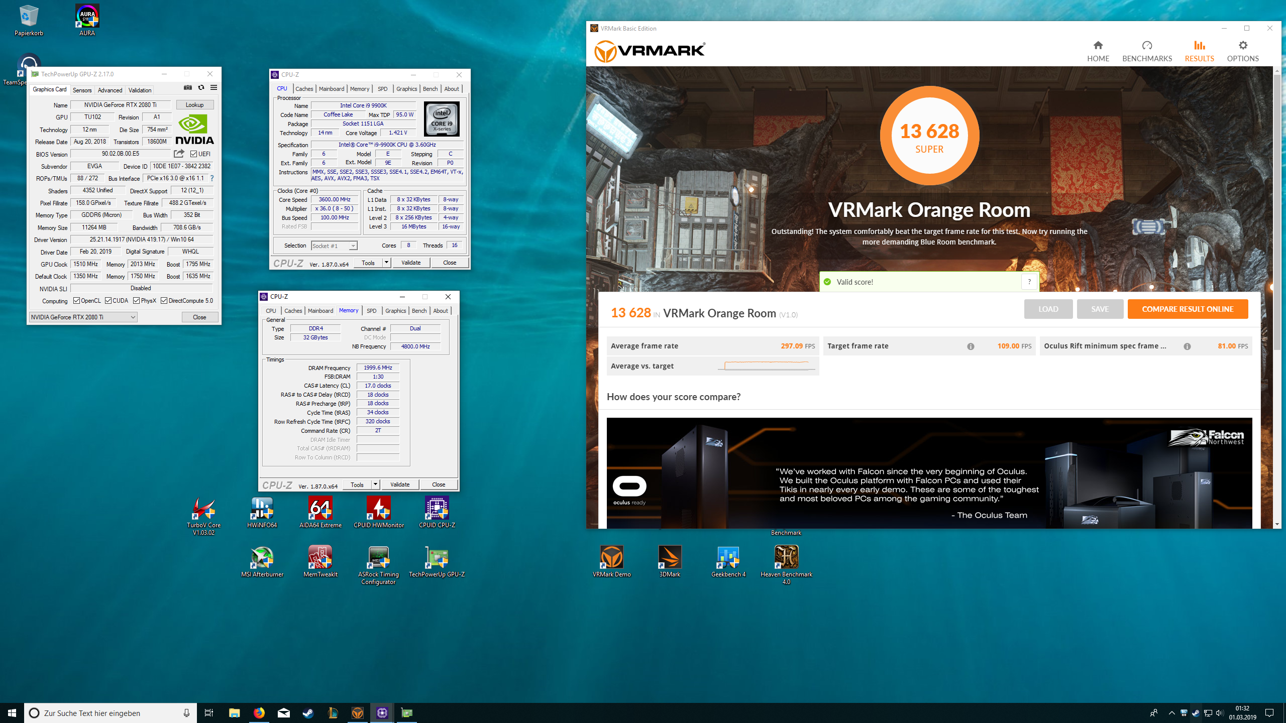Click Task View icon in taskbar
The image size is (1286, 723).
click(x=209, y=713)
